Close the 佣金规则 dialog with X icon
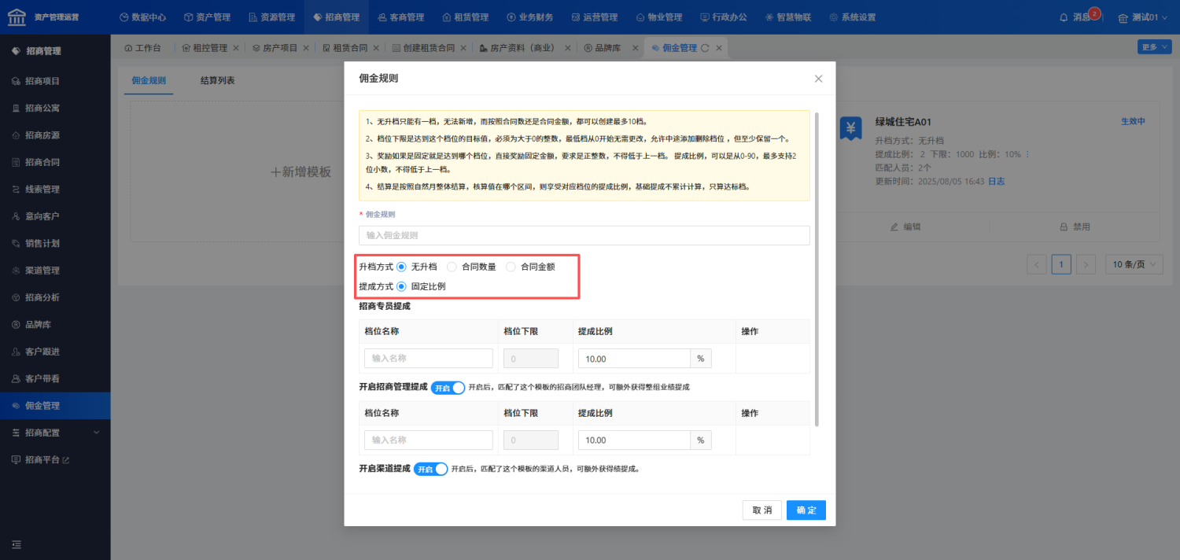This screenshot has height=560, width=1180. [x=818, y=79]
